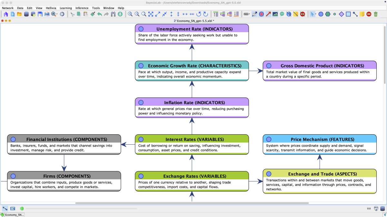Select the Economic Growth Rate (CHARACTERISTICS) node

tap(192, 71)
